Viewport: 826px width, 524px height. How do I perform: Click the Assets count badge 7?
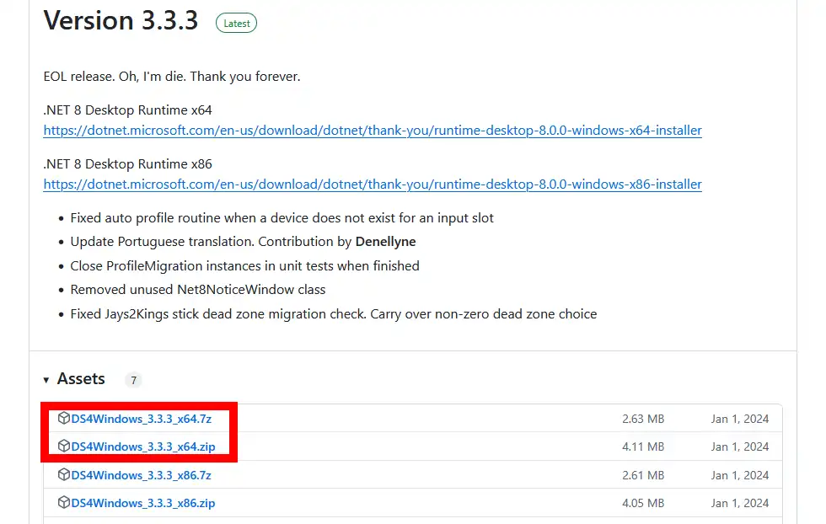point(133,380)
